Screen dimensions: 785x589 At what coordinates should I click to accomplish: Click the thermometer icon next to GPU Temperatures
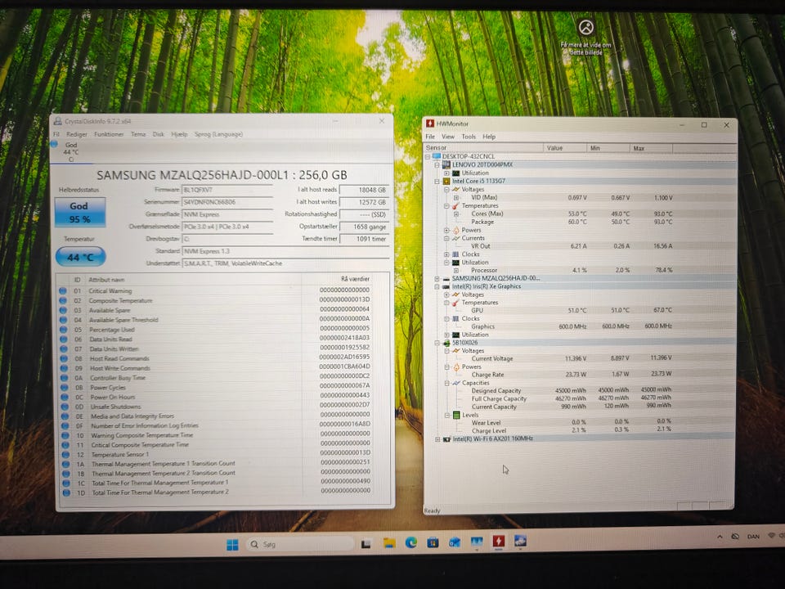456,303
